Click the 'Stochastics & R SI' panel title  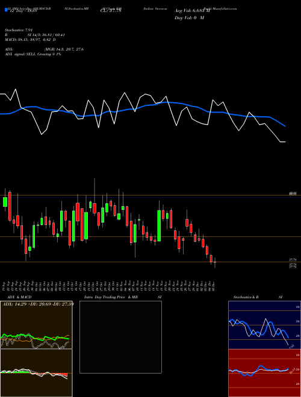[258, 297]
